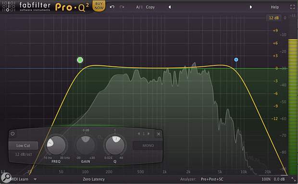This screenshot has width=298, height=184.
Task: Enable MIDI Learn
Action: coord(19,179)
